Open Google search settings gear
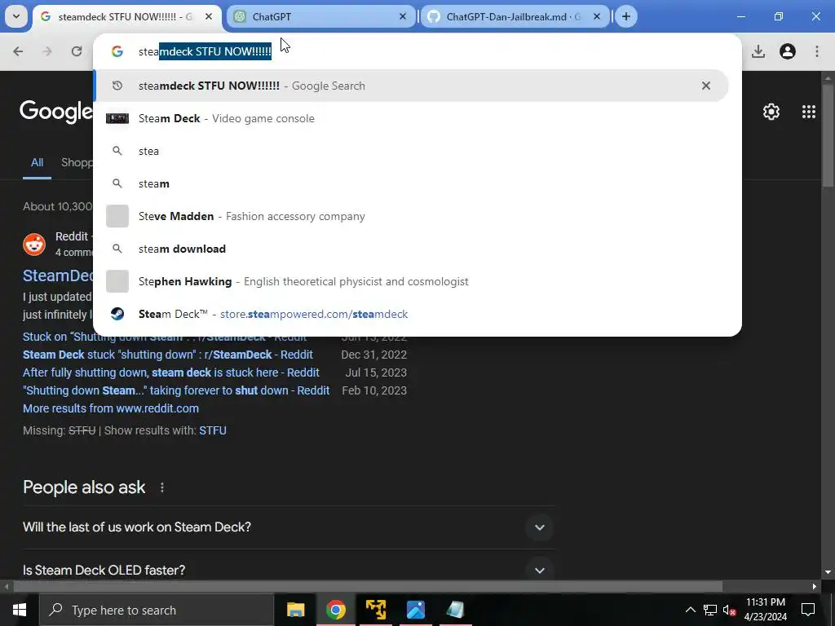Screen dimensions: 835x626 click(771, 112)
